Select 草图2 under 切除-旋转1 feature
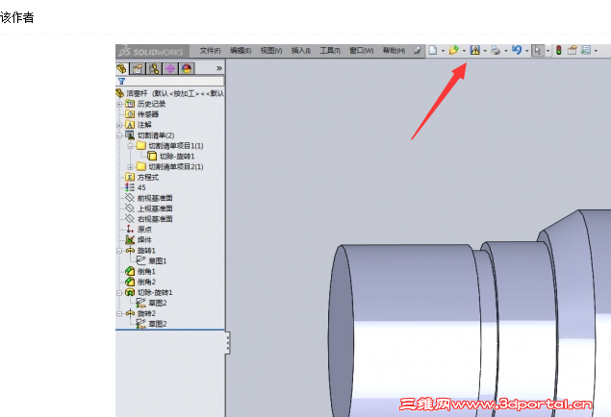 (x=152, y=303)
